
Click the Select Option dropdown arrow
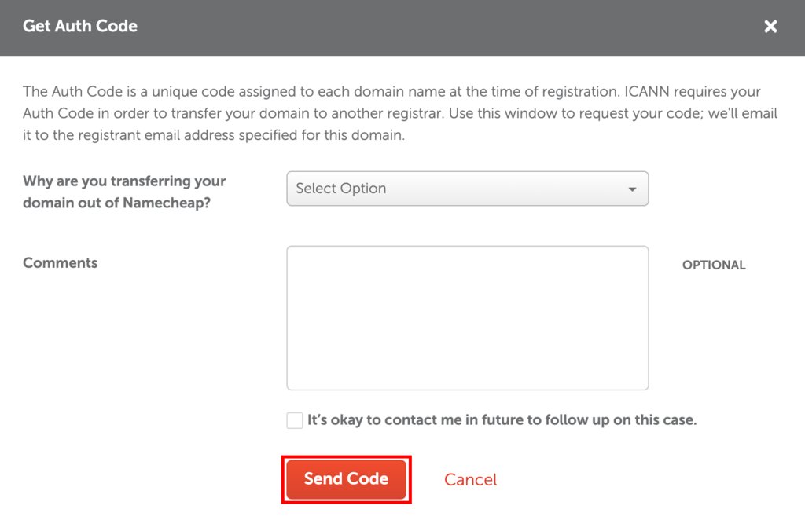pos(633,189)
